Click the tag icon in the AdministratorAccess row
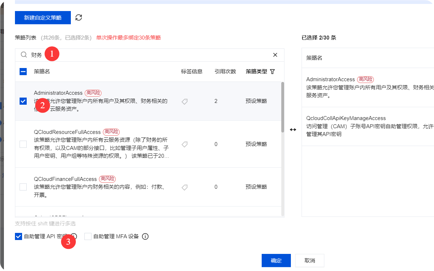This screenshot has width=434, height=271. click(184, 101)
